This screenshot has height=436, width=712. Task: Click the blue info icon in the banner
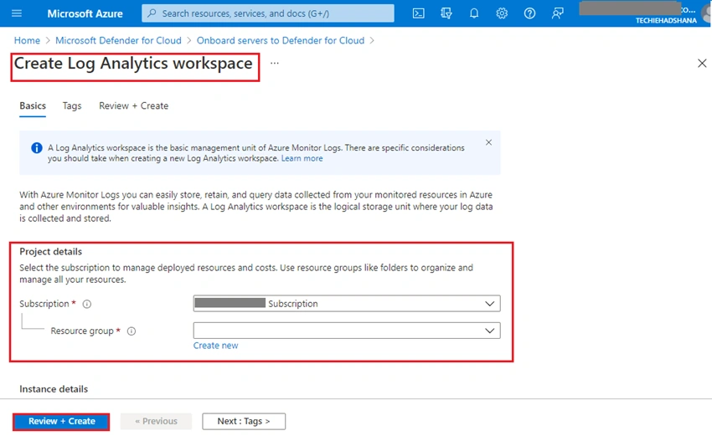click(x=36, y=148)
